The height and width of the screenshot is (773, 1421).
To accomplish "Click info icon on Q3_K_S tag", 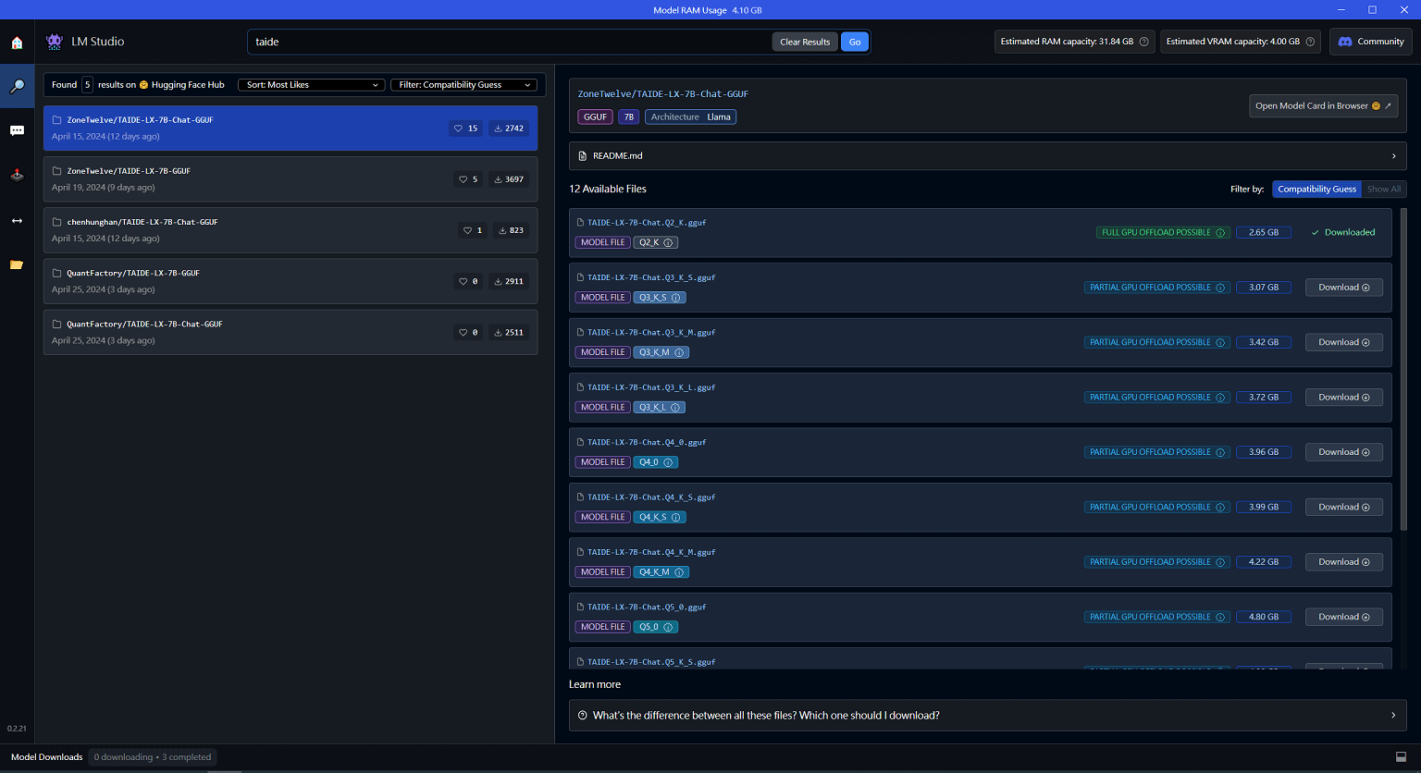I will 676,298.
